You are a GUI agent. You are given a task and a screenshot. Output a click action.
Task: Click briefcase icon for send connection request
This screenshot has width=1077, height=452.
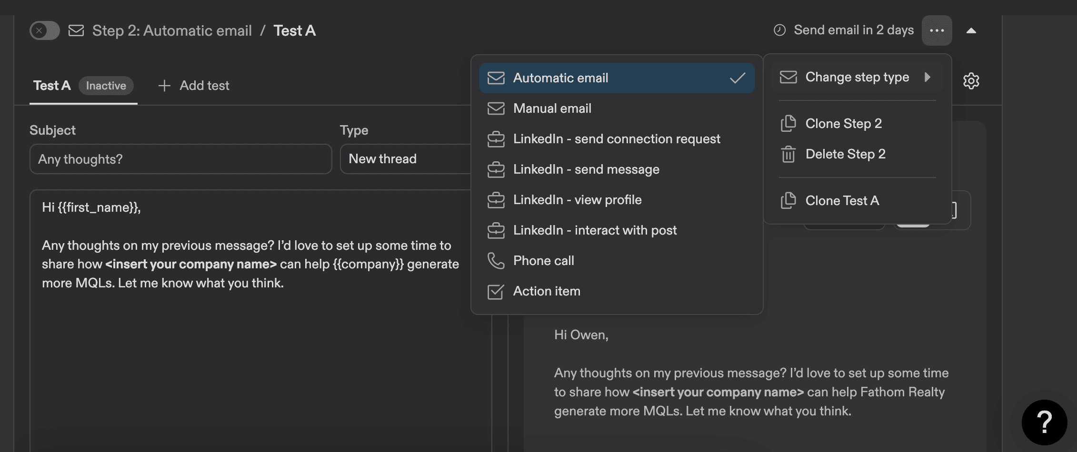tap(496, 139)
